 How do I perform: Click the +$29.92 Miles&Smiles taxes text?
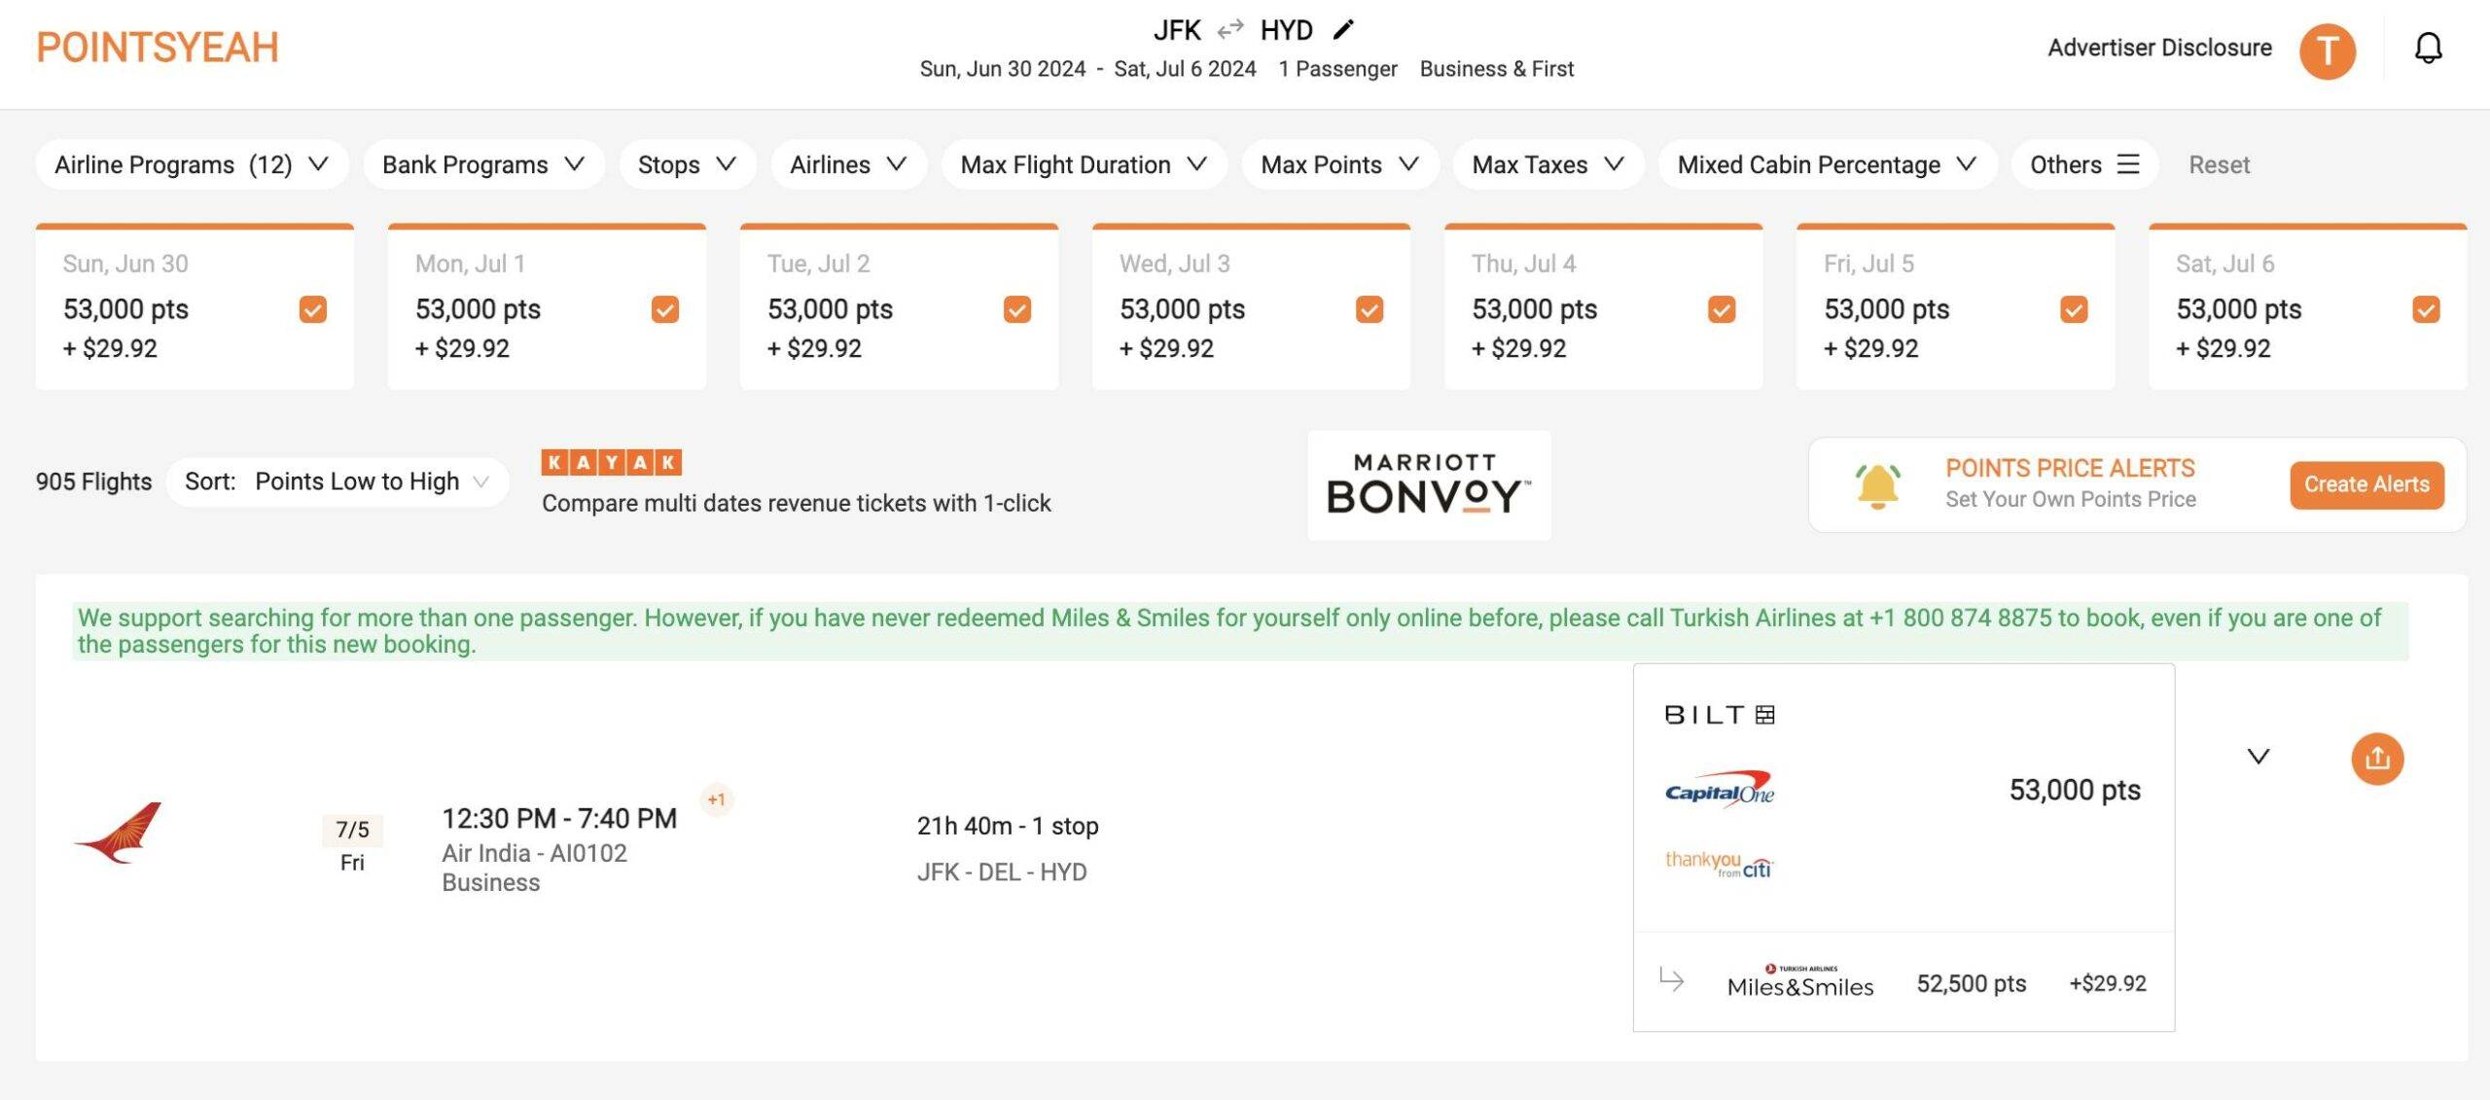point(2107,983)
